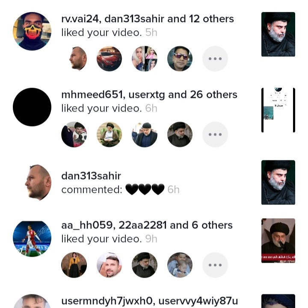Viewport: 308px width, 308px height.
Task: Open video thumbnail for 5h likes notification
Action: tap(278, 34)
